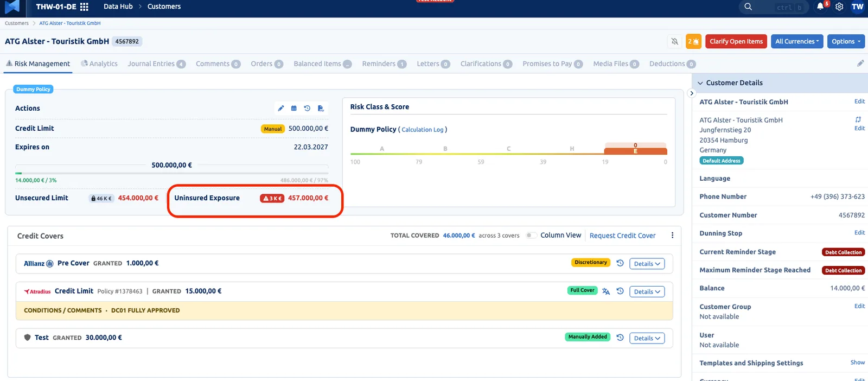This screenshot has height=381, width=868.
Task: Click Edit next to Dunning Stop
Action: point(860,233)
